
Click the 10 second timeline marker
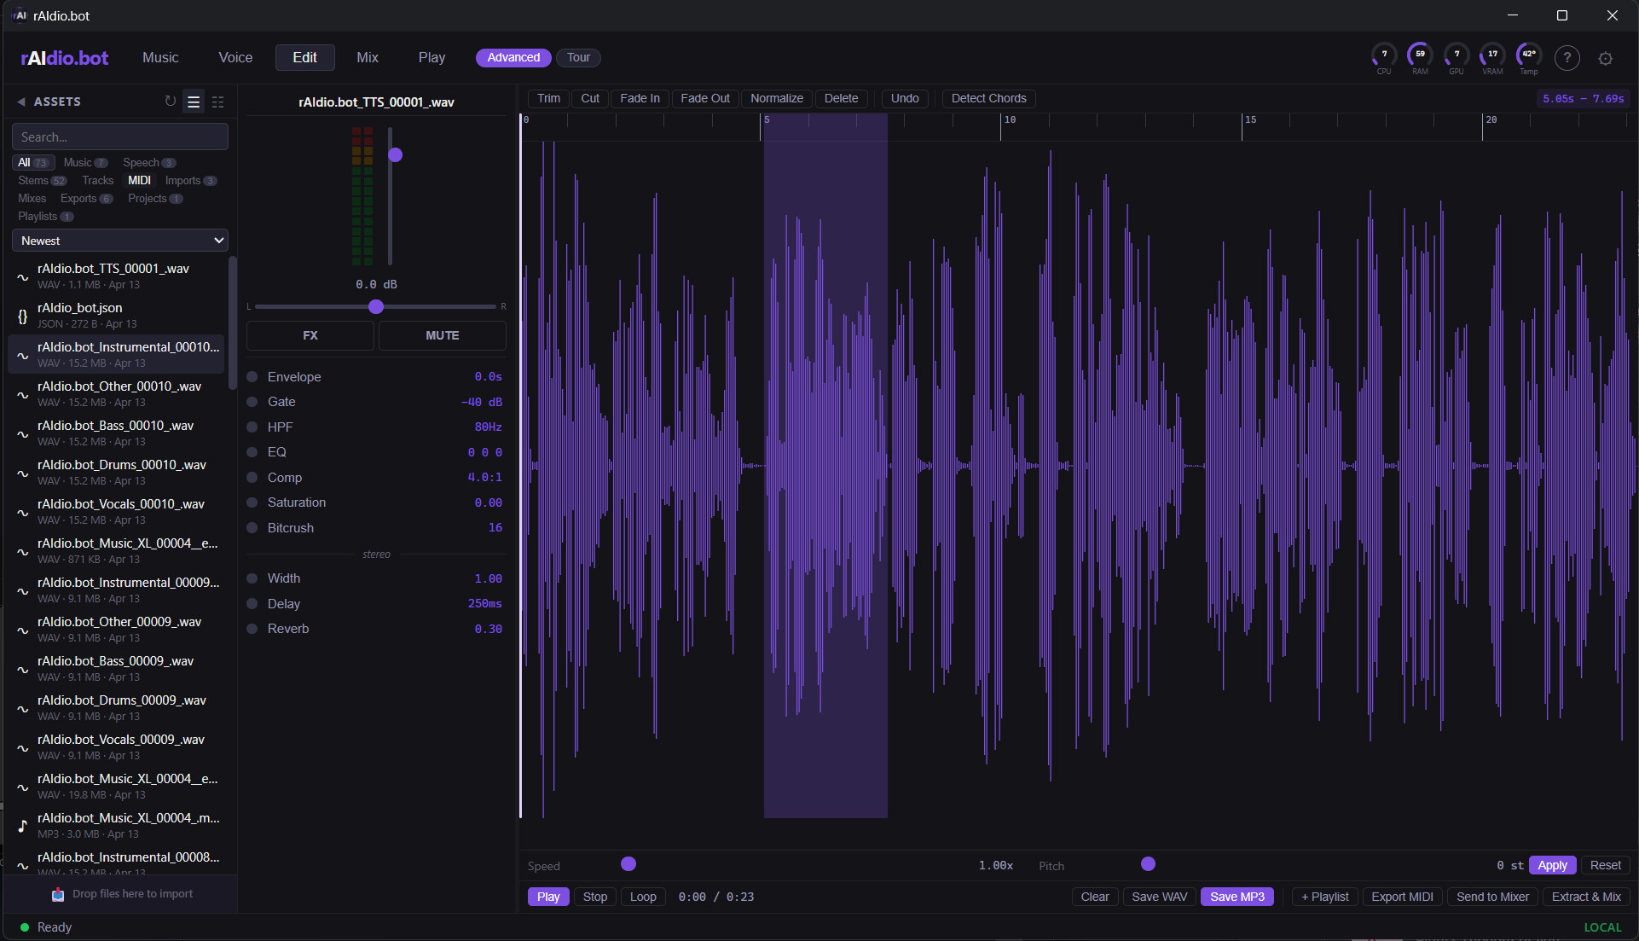[x=1009, y=120]
